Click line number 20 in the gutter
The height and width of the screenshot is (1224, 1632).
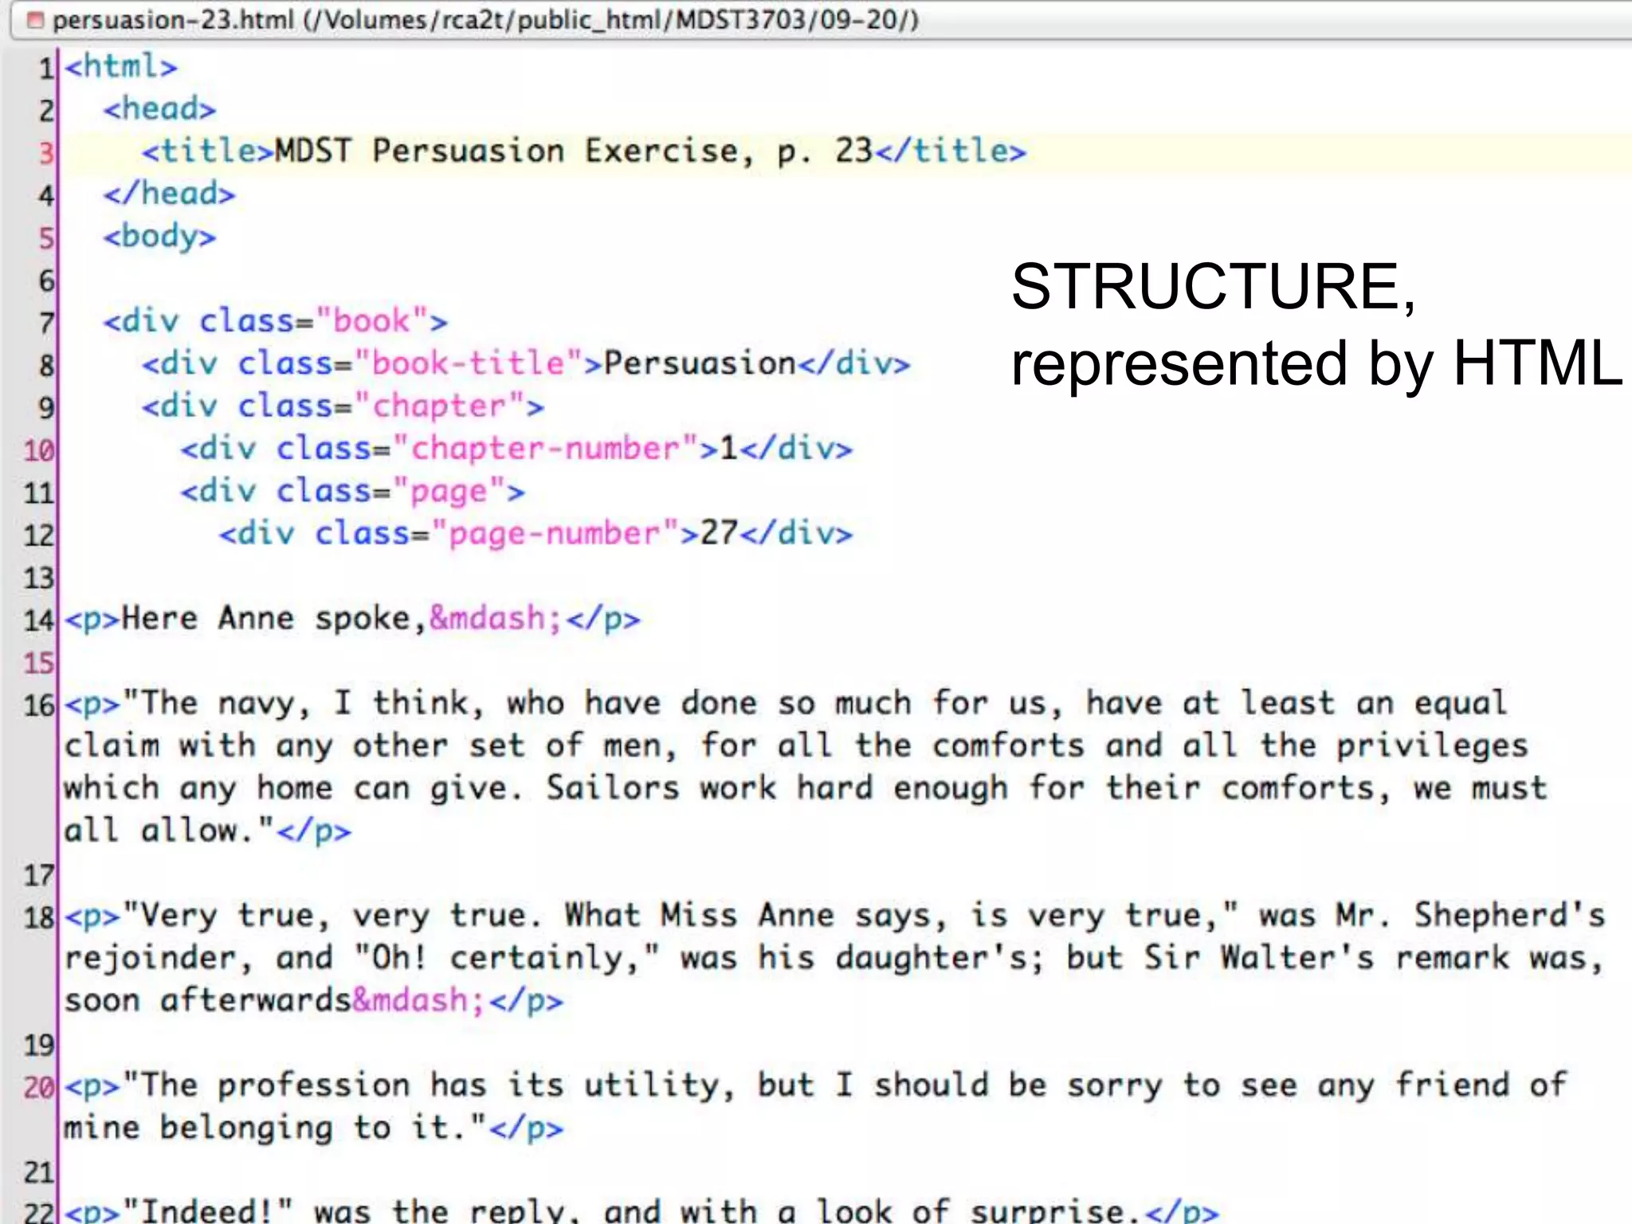(x=39, y=1087)
